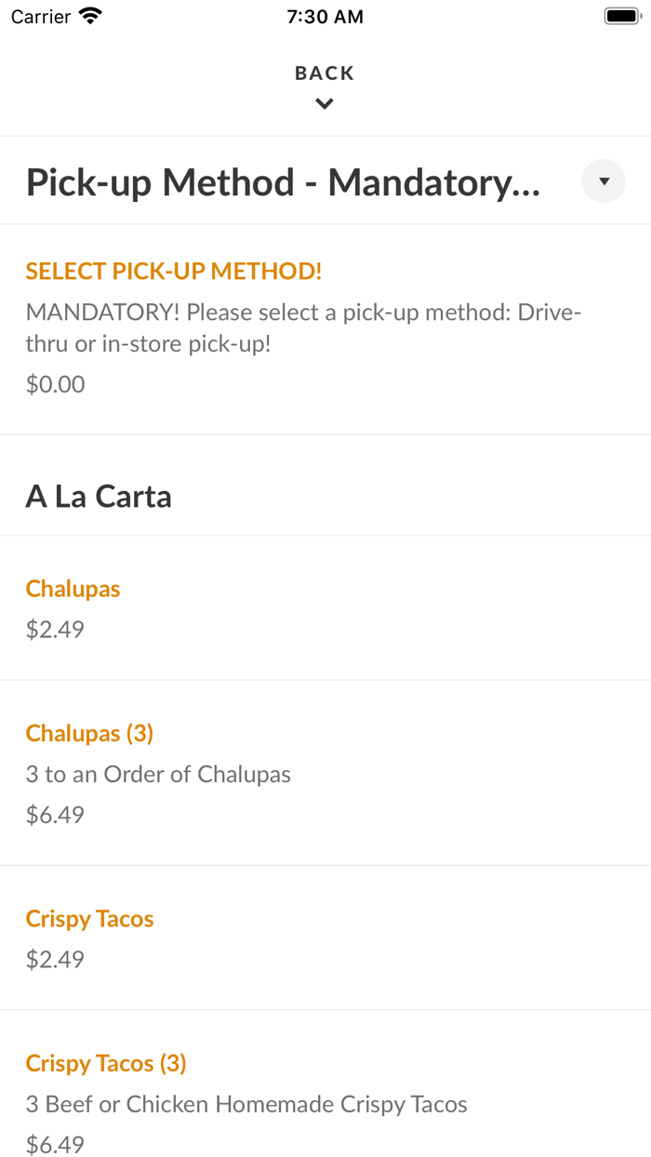
Task: Expand the Pick-up Method section header
Action: point(283,182)
